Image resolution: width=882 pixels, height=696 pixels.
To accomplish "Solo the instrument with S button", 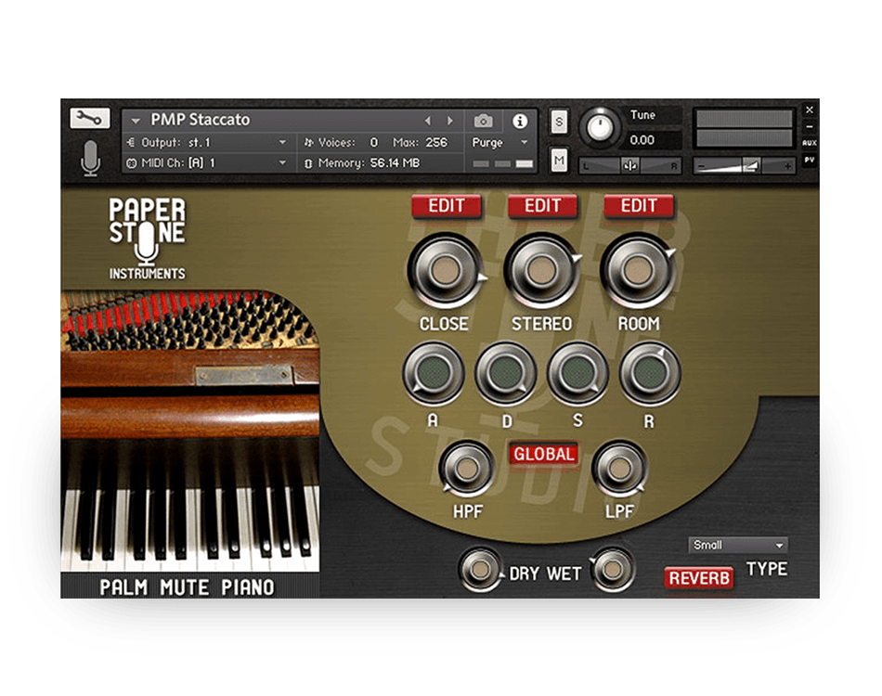I will 559,122.
